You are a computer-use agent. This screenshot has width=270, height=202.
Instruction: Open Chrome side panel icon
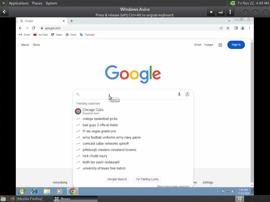point(236,28)
